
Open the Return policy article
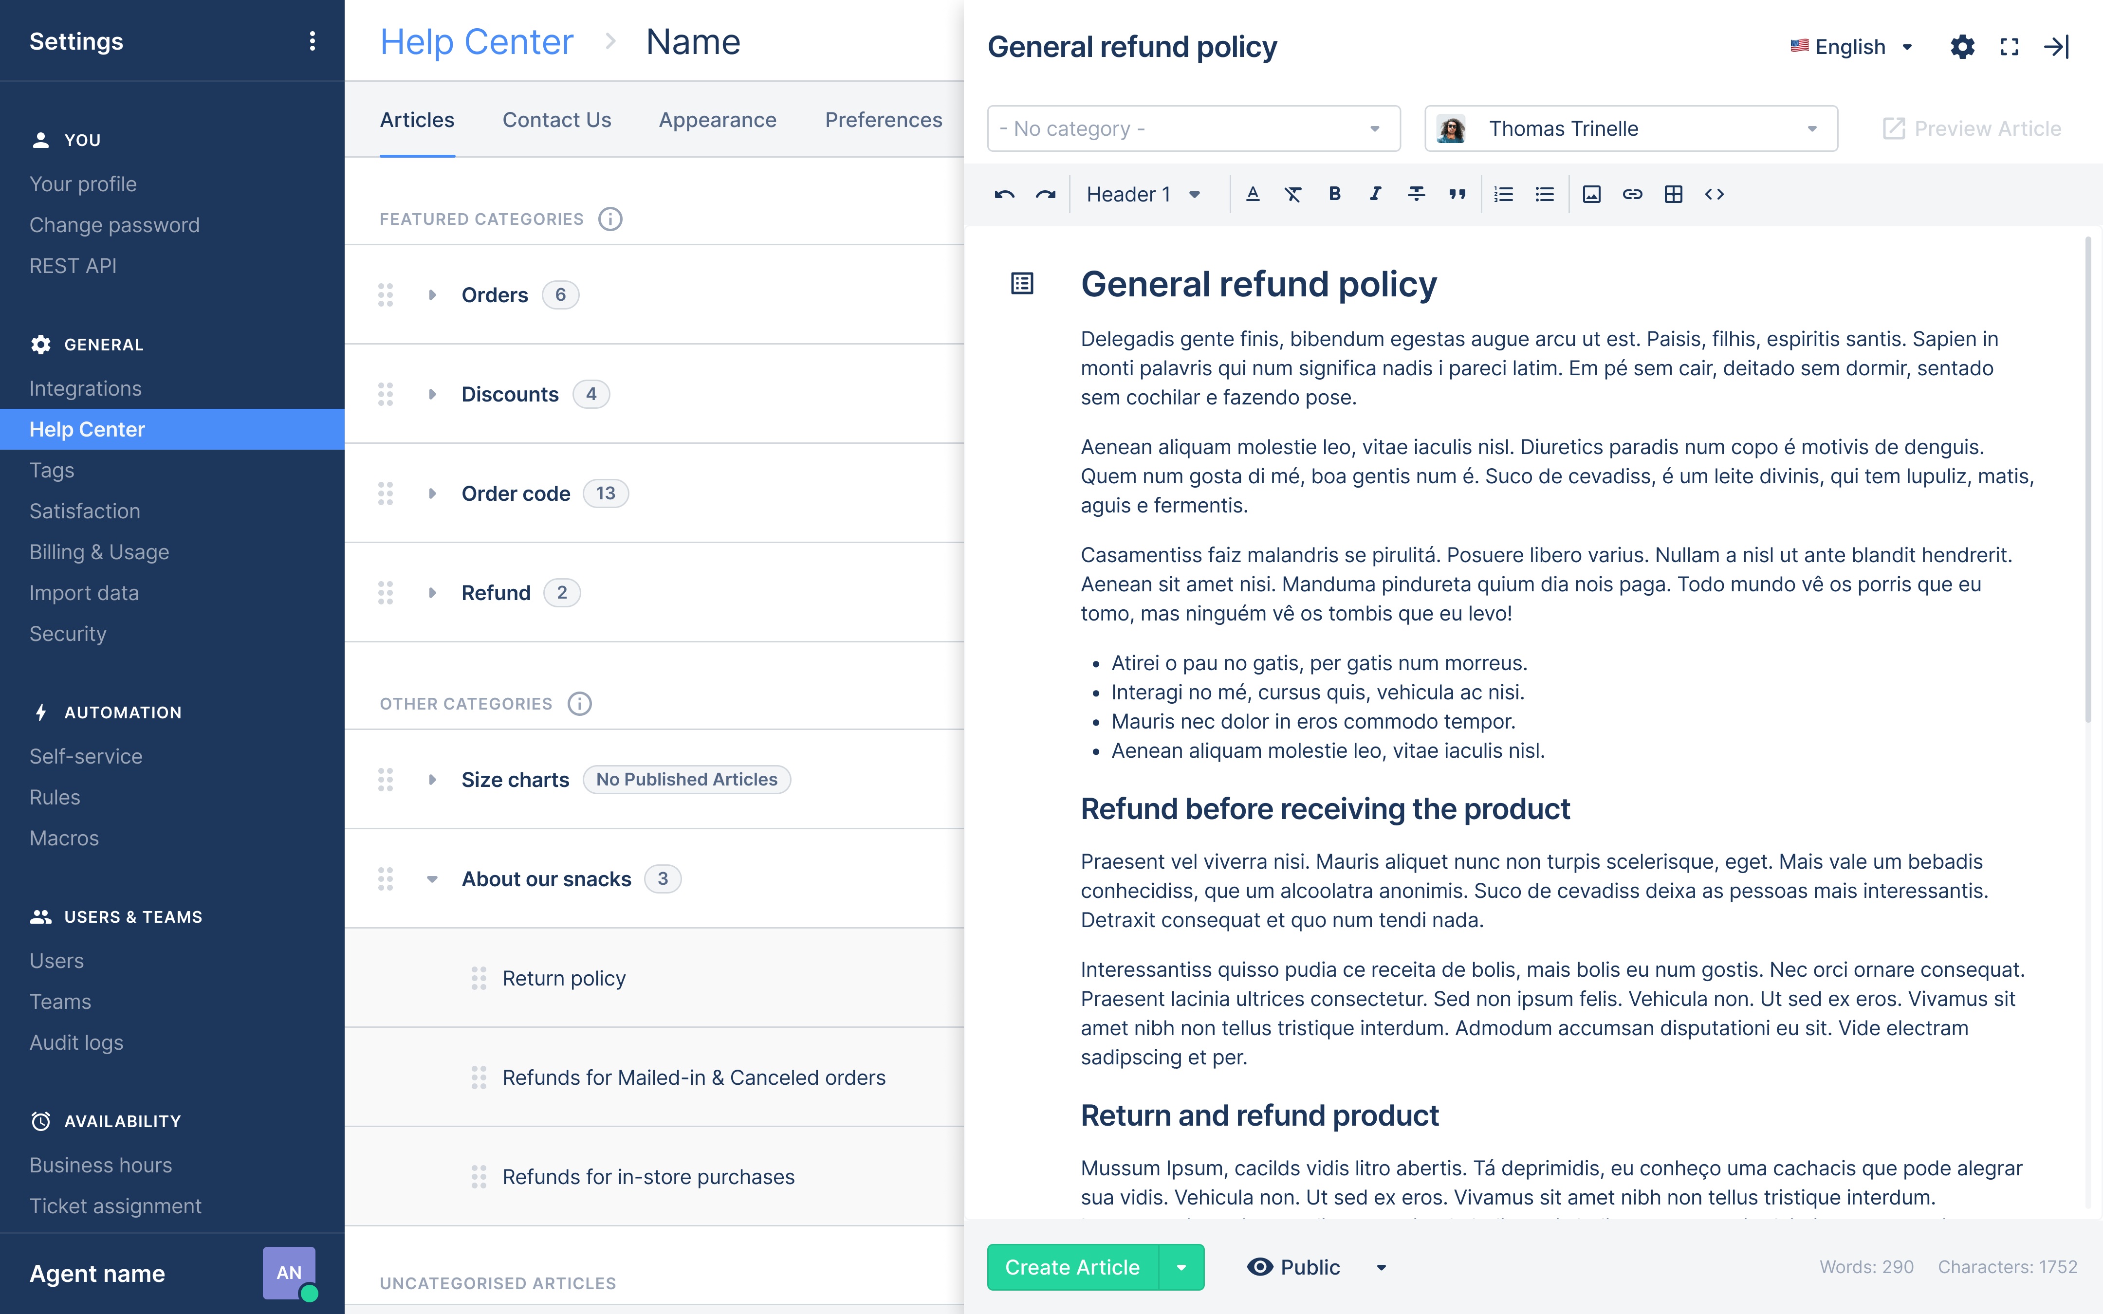coord(564,979)
